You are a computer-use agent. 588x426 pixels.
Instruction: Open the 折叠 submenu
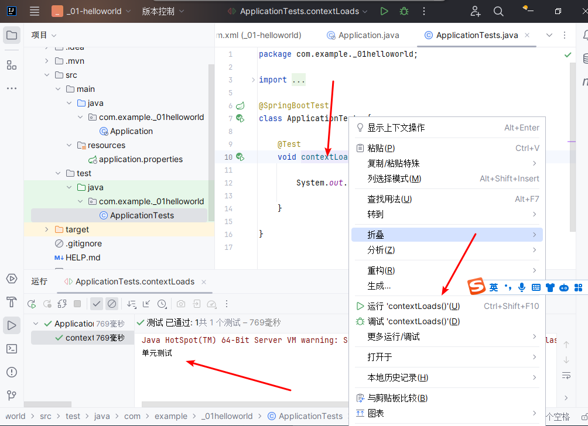[x=447, y=235]
